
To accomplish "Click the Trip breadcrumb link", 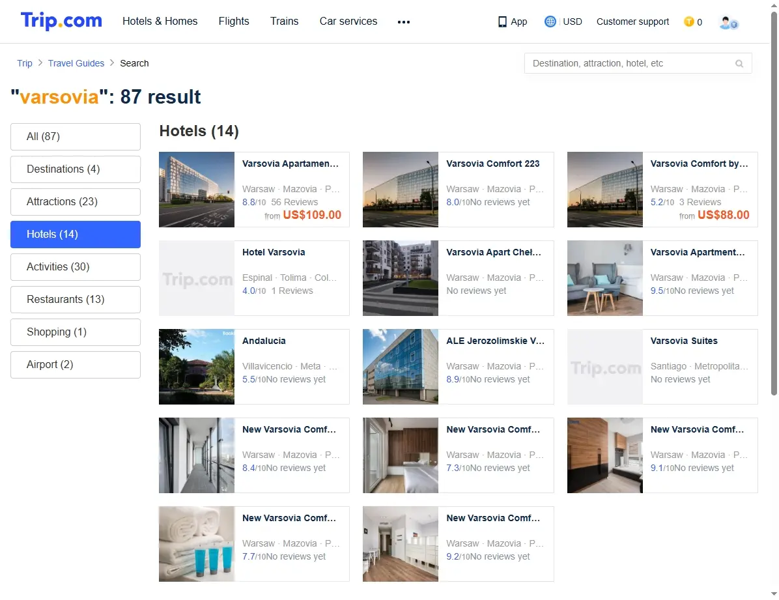I will [24, 63].
